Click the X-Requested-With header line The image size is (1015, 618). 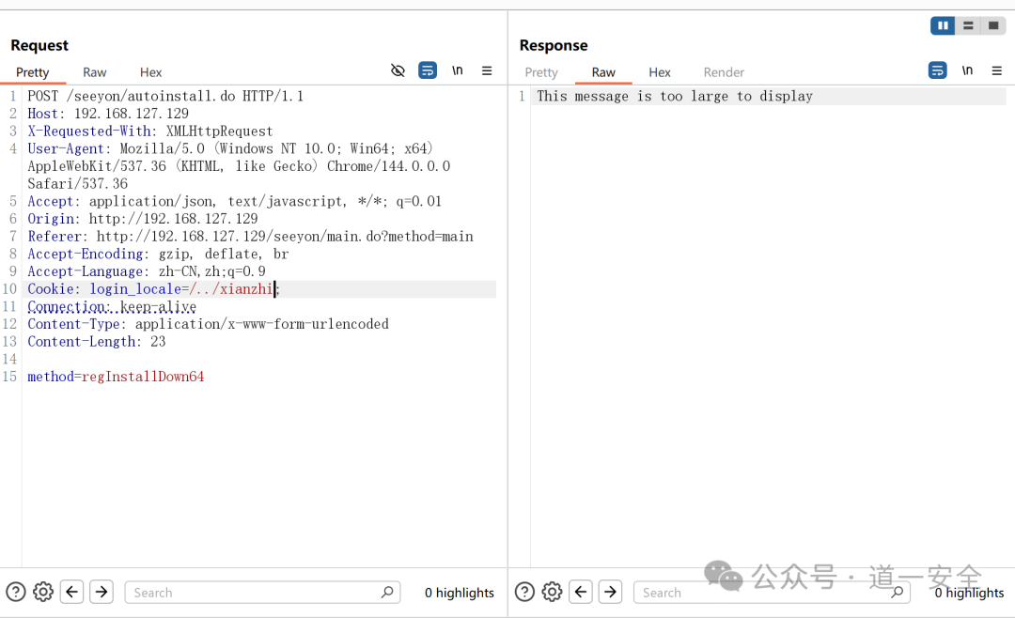click(x=150, y=131)
